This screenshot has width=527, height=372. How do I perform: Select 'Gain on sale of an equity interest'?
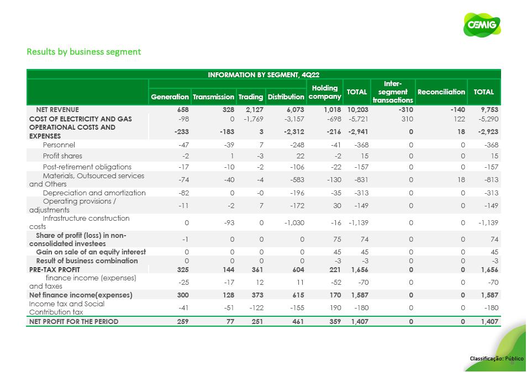tap(91, 252)
